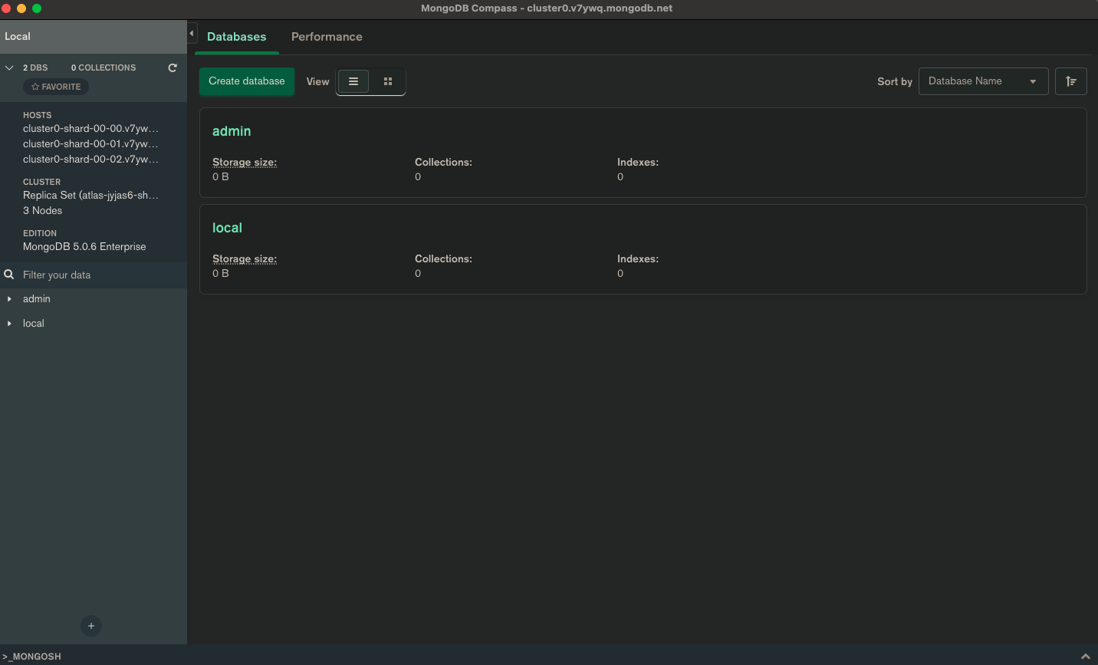Click the refresh databases icon in sidebar
The image size is (1098, 665).
pyautogui.click(x=173, y=67)
